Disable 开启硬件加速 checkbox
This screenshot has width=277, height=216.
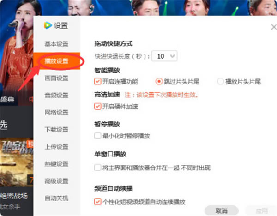pos(97,107)
